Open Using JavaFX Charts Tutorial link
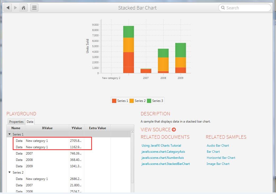 [161, 146]
